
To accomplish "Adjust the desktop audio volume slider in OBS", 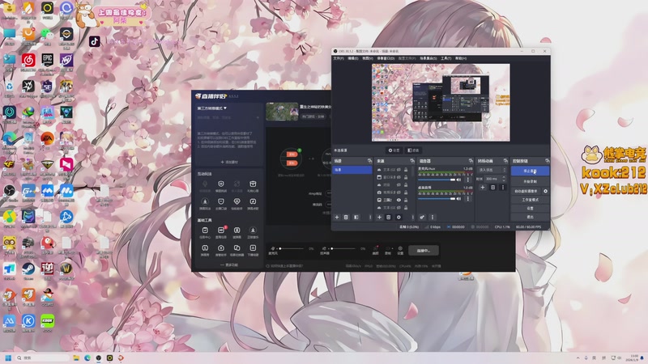I will point(437,199).
